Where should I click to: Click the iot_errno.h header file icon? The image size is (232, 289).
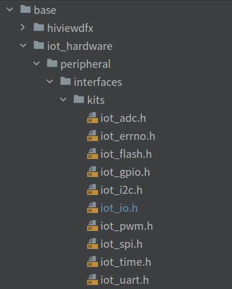pos(92,136)
